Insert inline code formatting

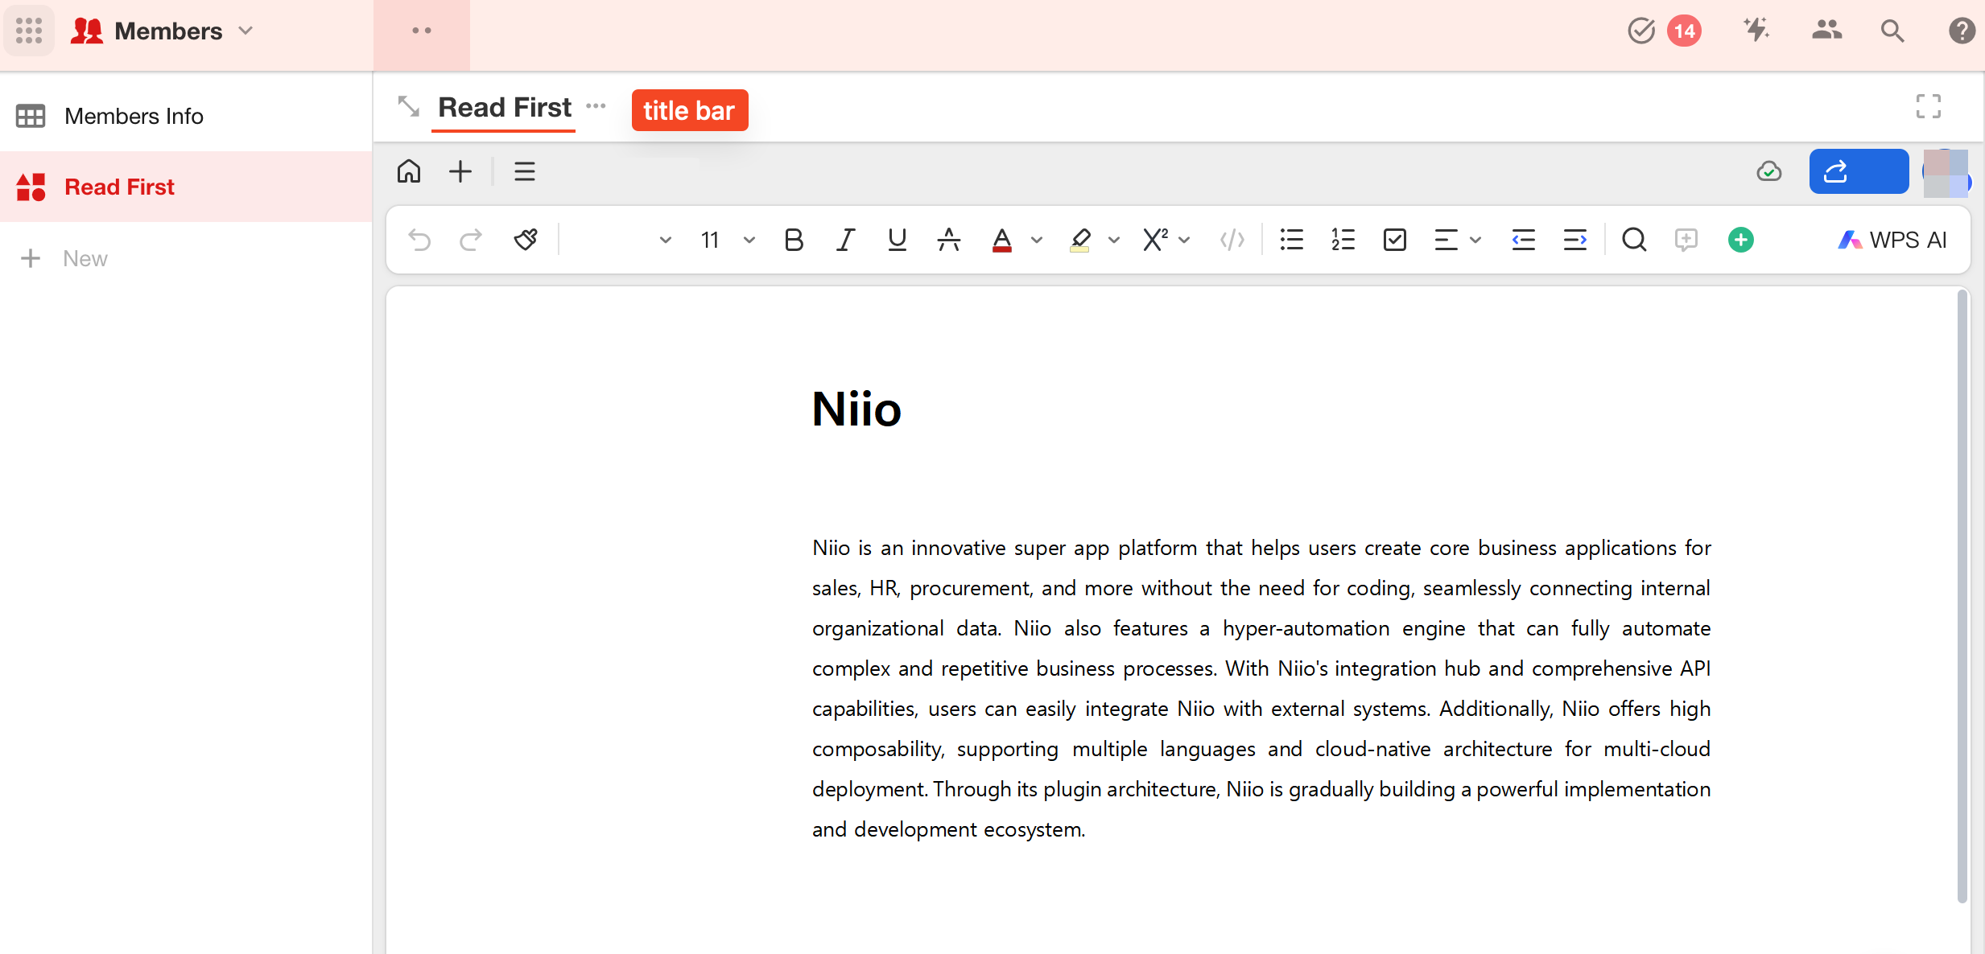point(1232,240)
